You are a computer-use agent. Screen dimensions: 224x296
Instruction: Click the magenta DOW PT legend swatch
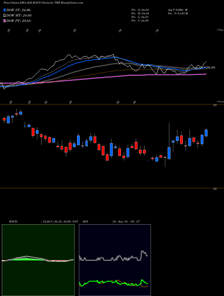(4, 21)
